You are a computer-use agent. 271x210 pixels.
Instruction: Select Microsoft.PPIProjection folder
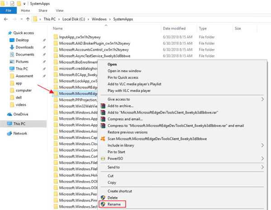tap(78, 100)
